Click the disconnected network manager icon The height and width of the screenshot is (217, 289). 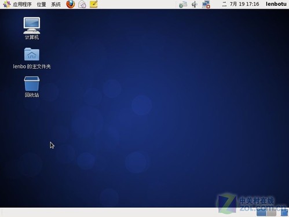[x=206, y=5]
